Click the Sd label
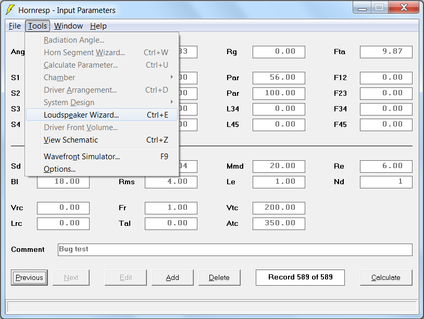The image size is (424, 319). [16, 166]
